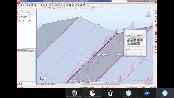Switch to the Узел tab in the load dialog
Viewport: 174px width, 98px height.
pyautogui.click(x=129, y=35)
